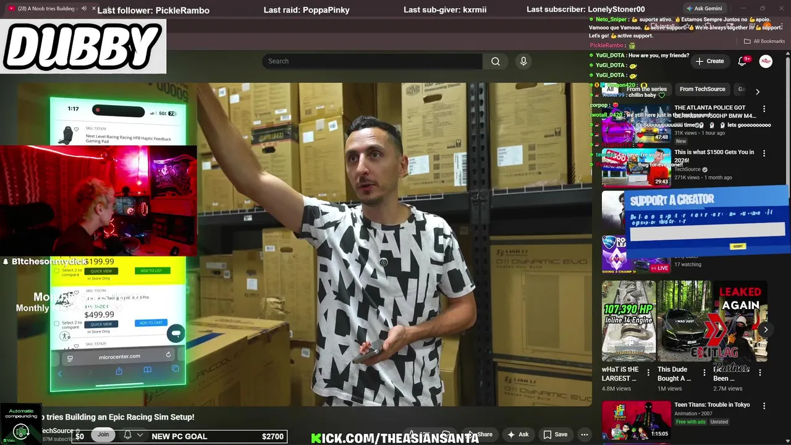Screen dimensions: 791x445
Task: Activate voice search microphone icon
Action: click(523, 61)
